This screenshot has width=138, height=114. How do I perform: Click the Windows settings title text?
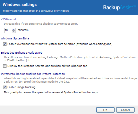(20, 5)
